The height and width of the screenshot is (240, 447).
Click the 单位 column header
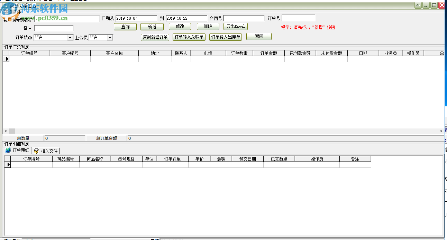[x=149, y=159]
